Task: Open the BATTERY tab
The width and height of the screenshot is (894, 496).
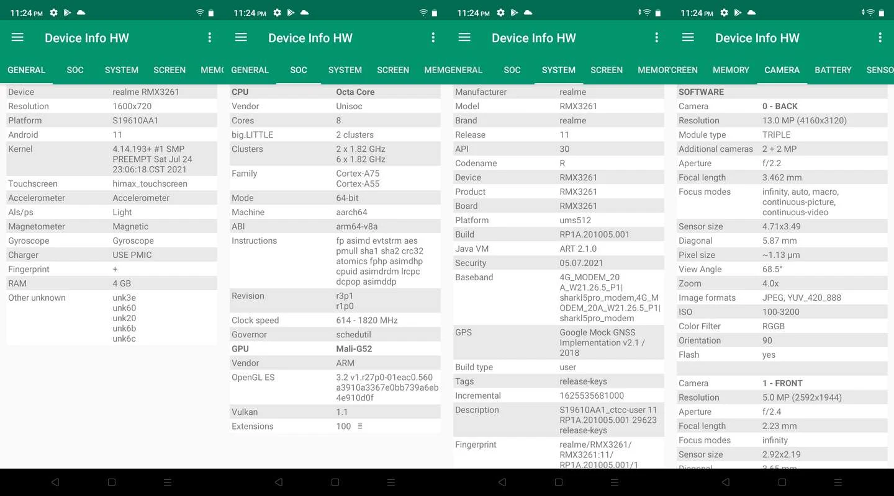Action: tap(833, 70)
